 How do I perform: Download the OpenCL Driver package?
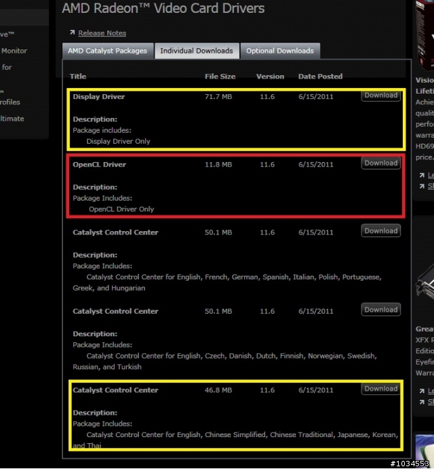(380, 163)
